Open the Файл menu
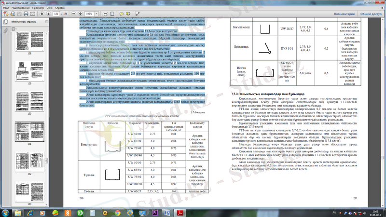This screenshot has height=217, width=386. click(x=6, y=8)
